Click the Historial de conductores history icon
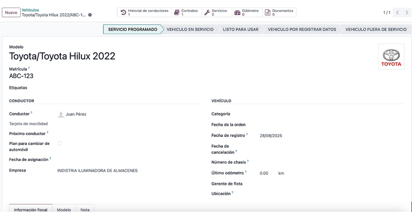This screenshot has width=412, height=212. point(123,12)
